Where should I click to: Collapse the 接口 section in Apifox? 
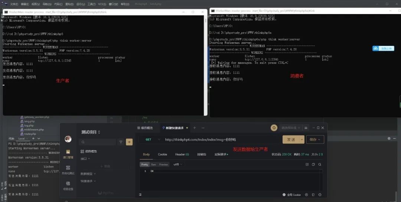click(85, 159)
